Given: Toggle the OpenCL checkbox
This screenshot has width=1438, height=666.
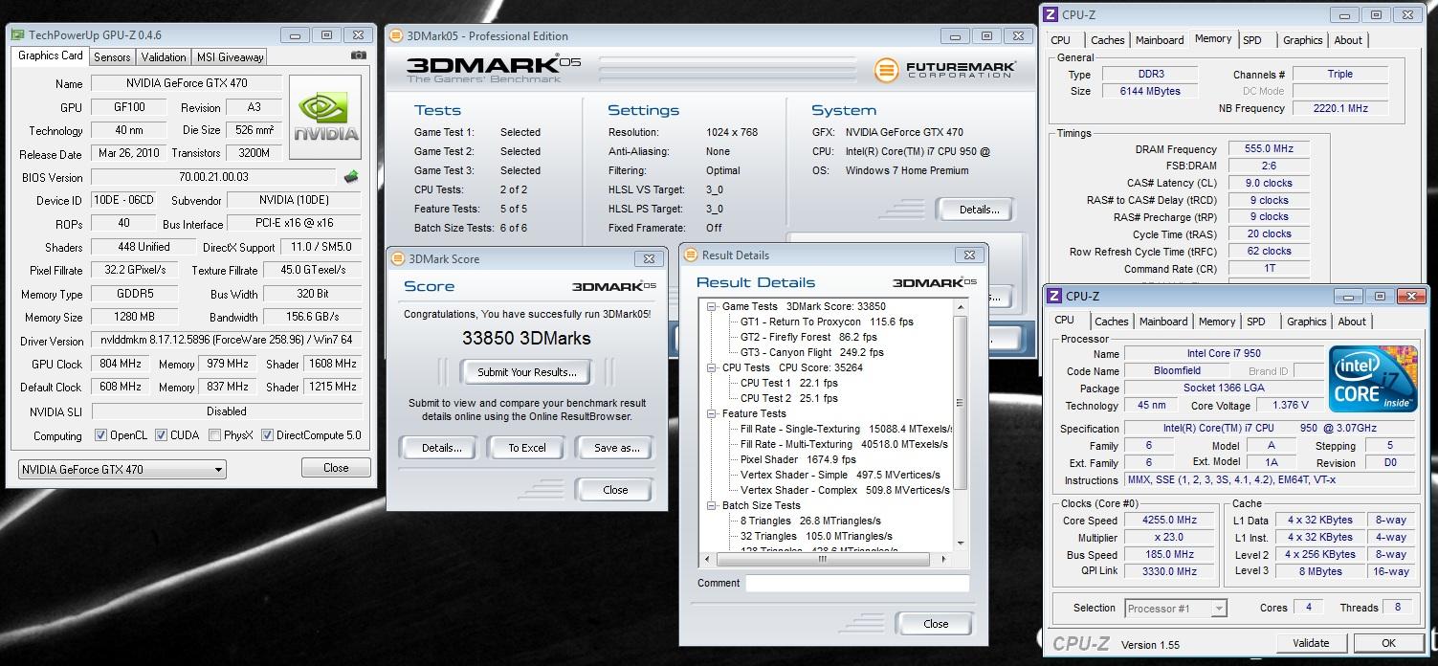Looking at the screenshot, I should pyautogui.click(x=100, y=435).
